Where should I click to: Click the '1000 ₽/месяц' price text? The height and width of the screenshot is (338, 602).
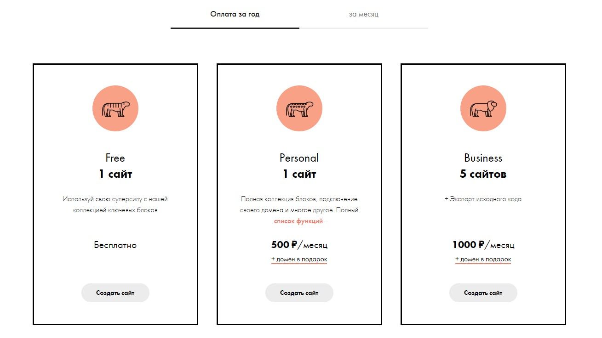coord(483,245)
